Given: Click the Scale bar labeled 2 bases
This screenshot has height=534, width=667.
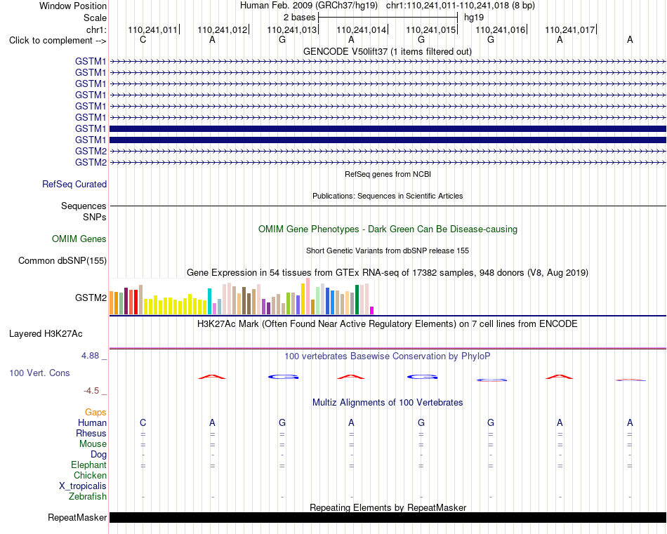Looking at the screenshot, I should point(388,18).
